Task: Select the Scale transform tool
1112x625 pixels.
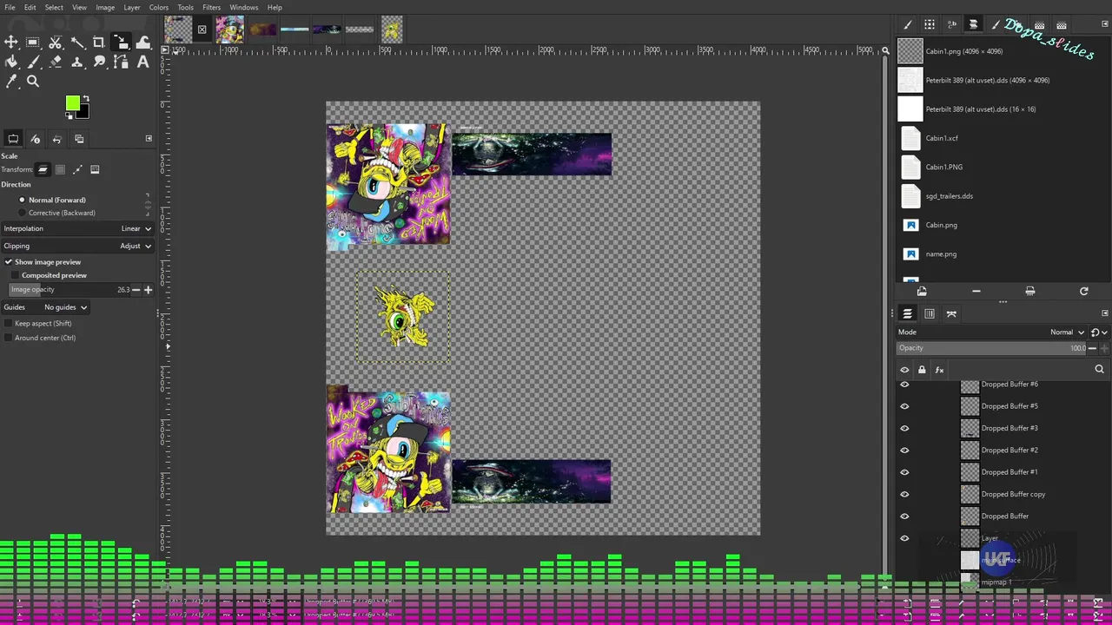Action: click(121, 43)
